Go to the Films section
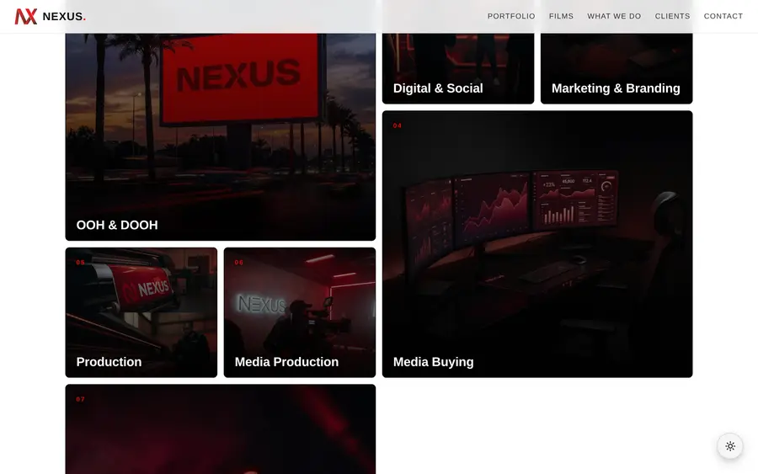 tap(561, 16)
